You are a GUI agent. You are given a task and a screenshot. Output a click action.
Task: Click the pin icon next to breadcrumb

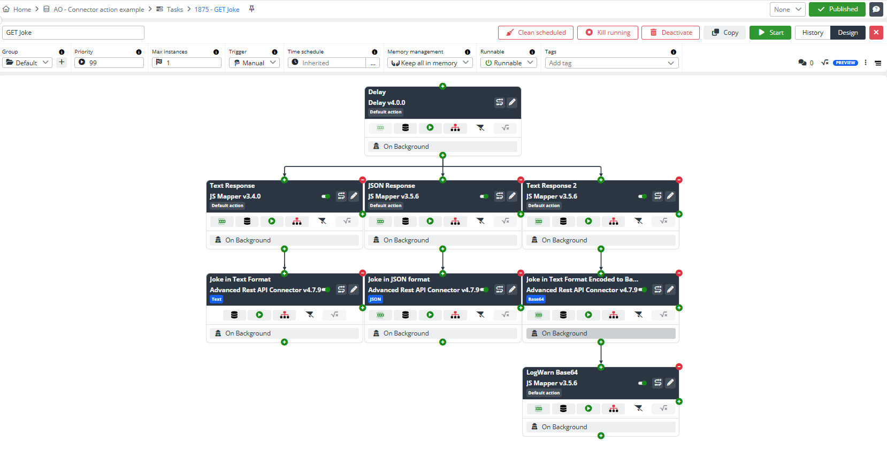(x=251, y=9)
